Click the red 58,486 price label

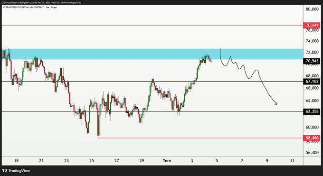312,138
